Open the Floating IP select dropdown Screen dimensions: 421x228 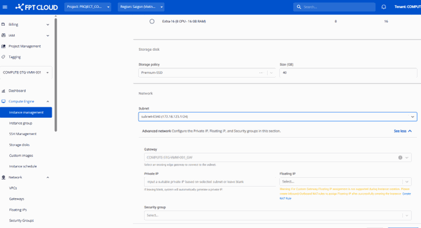point(345,182)
